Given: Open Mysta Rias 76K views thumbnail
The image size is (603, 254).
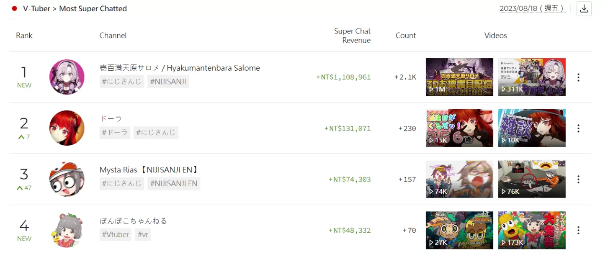Looking at the screenshot, I should [532, 179].
